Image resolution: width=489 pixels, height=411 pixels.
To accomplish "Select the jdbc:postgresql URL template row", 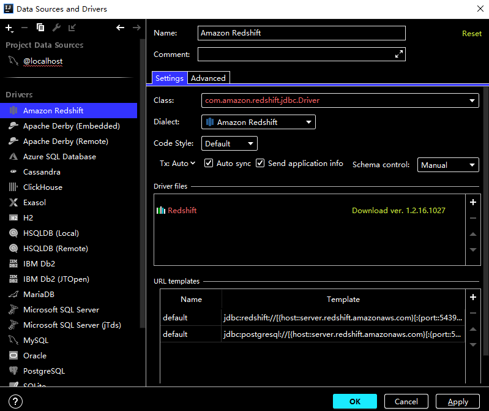I will [313, 334].
